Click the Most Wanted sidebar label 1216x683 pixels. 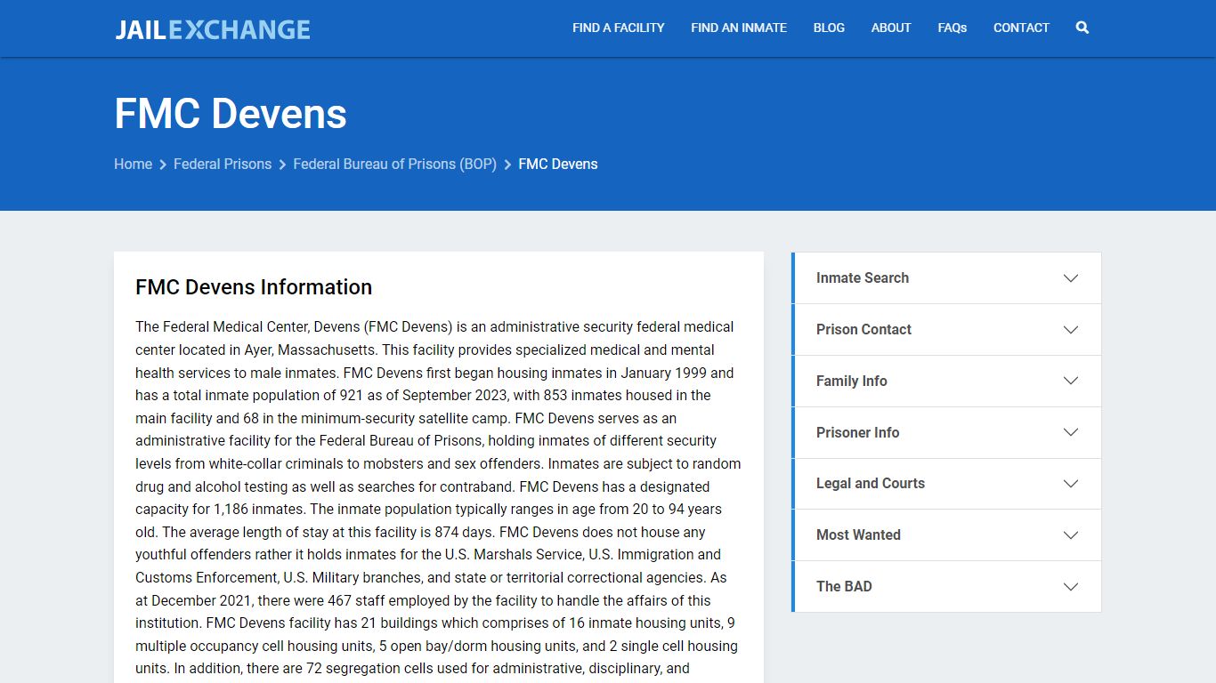click(858, 534)
